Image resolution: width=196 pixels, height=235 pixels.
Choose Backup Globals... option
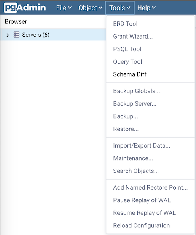click(x=150, y=91)
